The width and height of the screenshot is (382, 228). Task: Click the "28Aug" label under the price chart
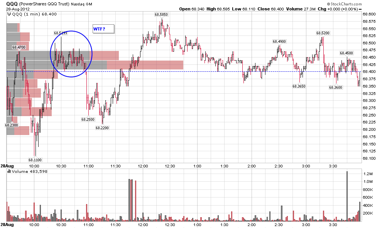click(x=7, y=166)
